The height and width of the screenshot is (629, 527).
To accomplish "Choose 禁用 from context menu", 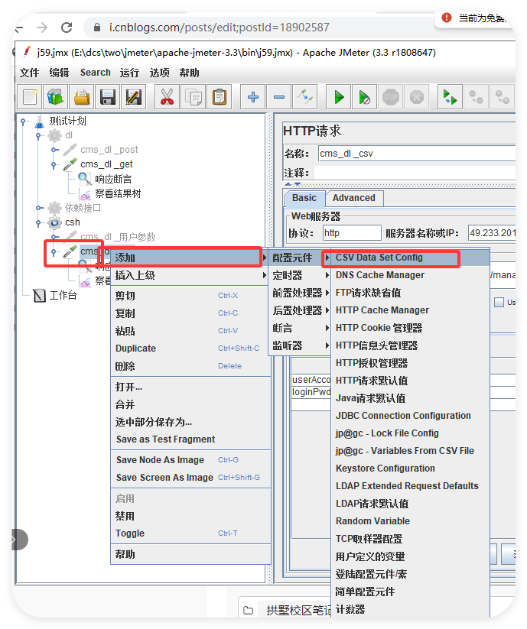I will [x=190, y=516].
